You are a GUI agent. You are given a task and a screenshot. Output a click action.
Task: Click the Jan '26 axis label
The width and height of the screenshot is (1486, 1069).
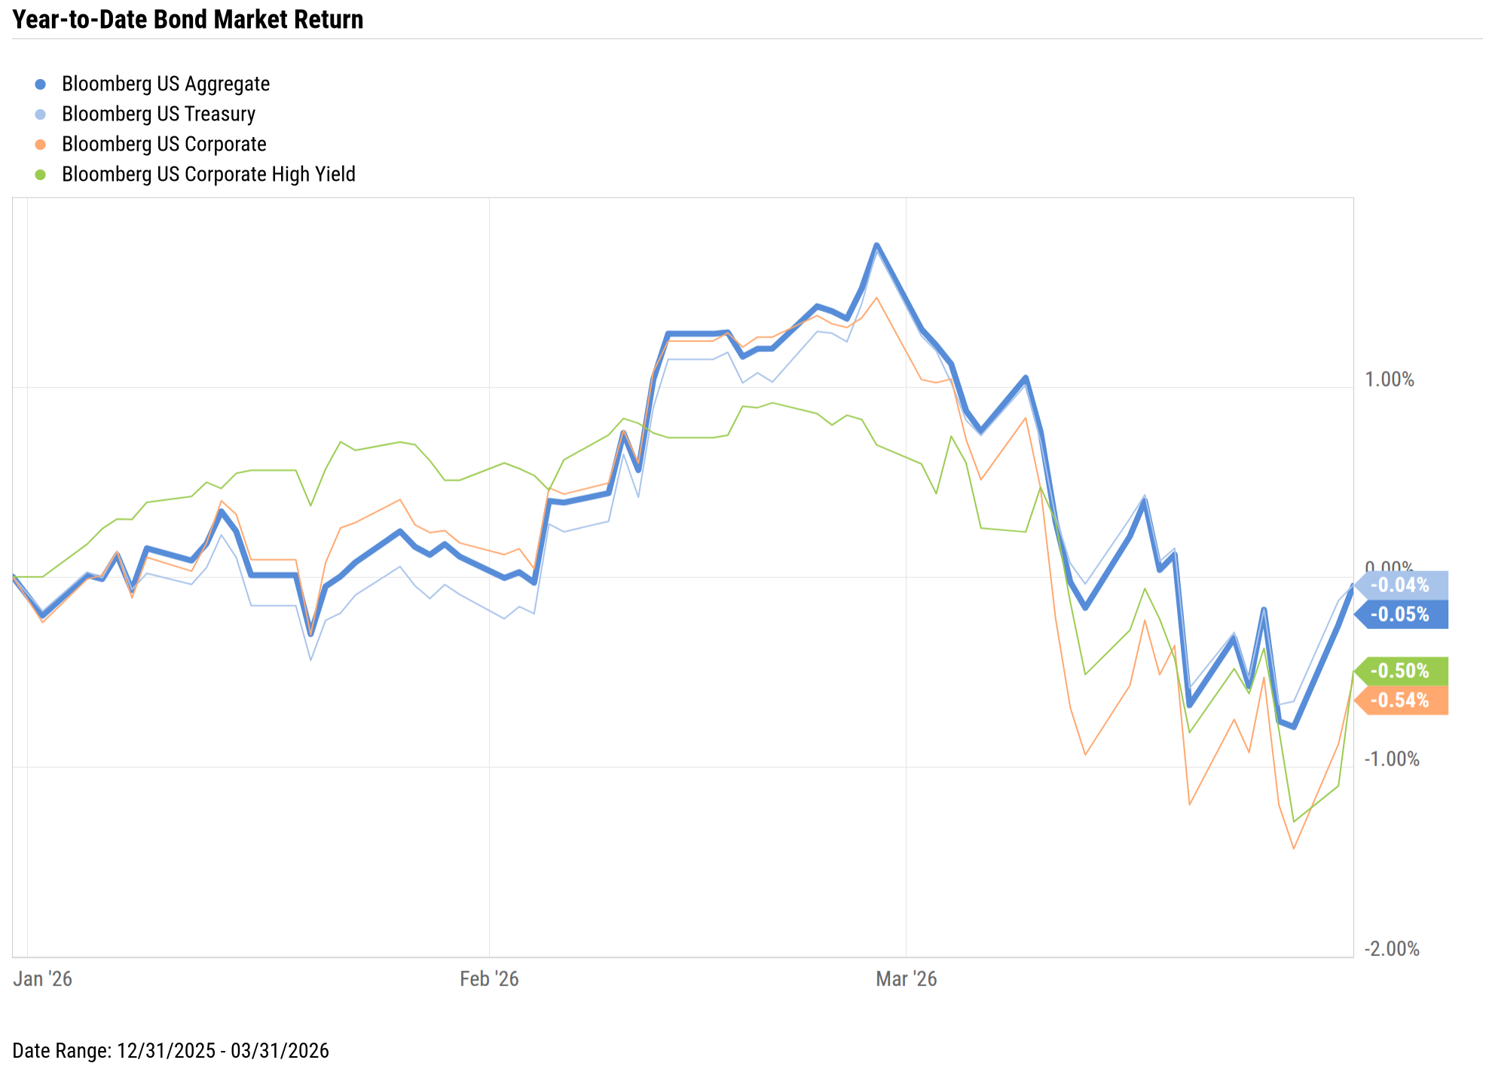pos(43,979)
